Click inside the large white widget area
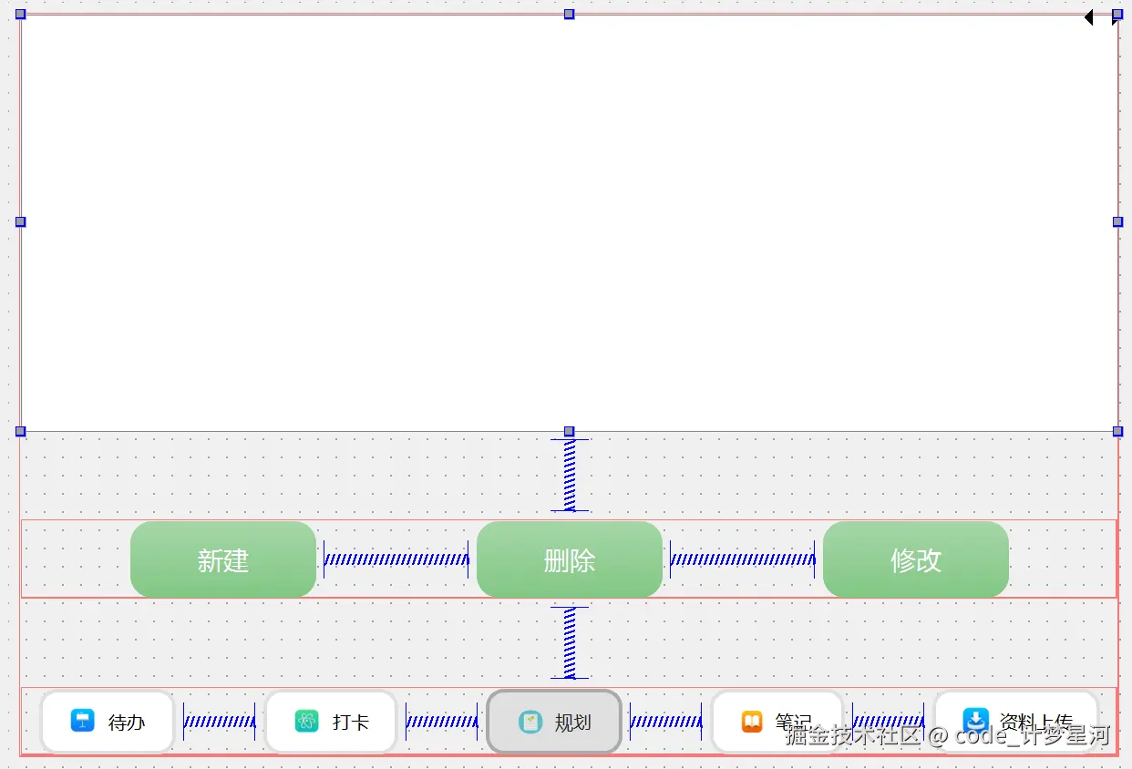Viewport: 1132px width, 769px height. click(x=569, y=222)
